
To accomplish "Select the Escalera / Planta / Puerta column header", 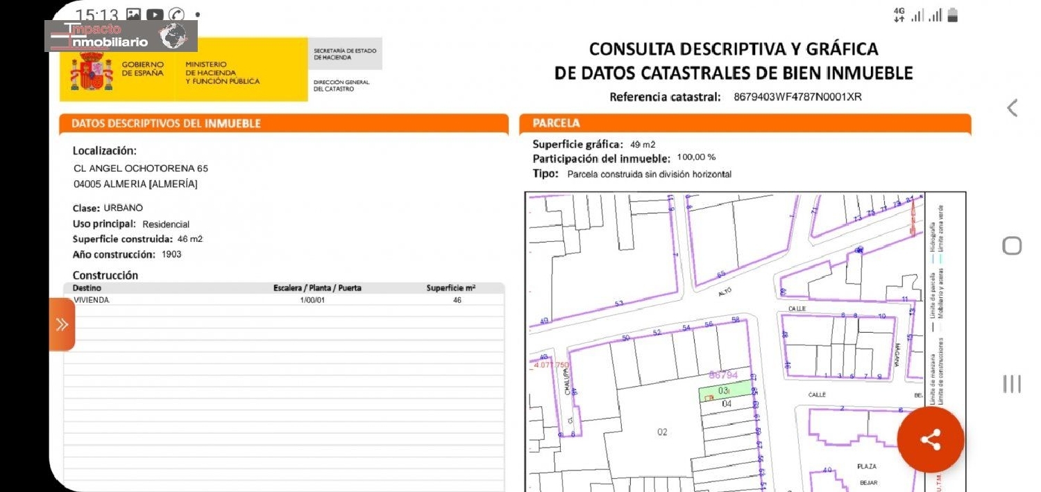I will point(317,288).
